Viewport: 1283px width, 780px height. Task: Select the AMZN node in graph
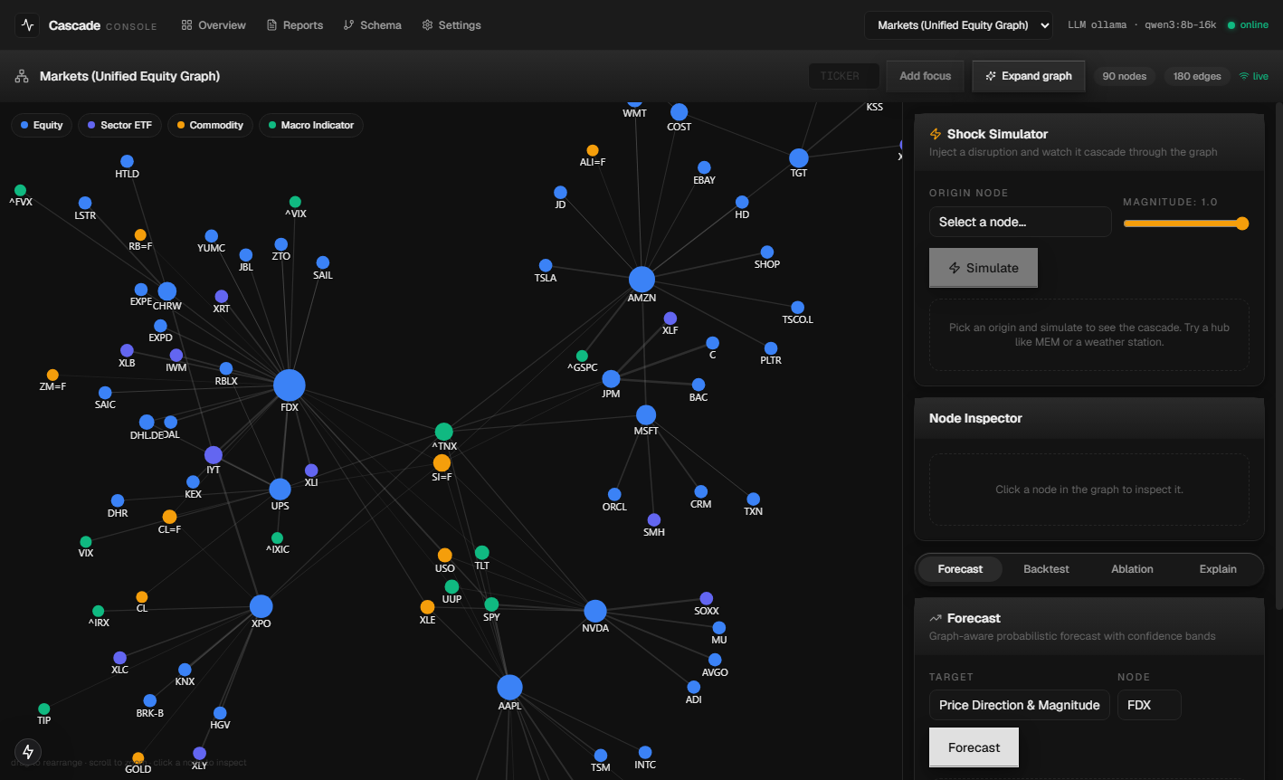(641, 279)
